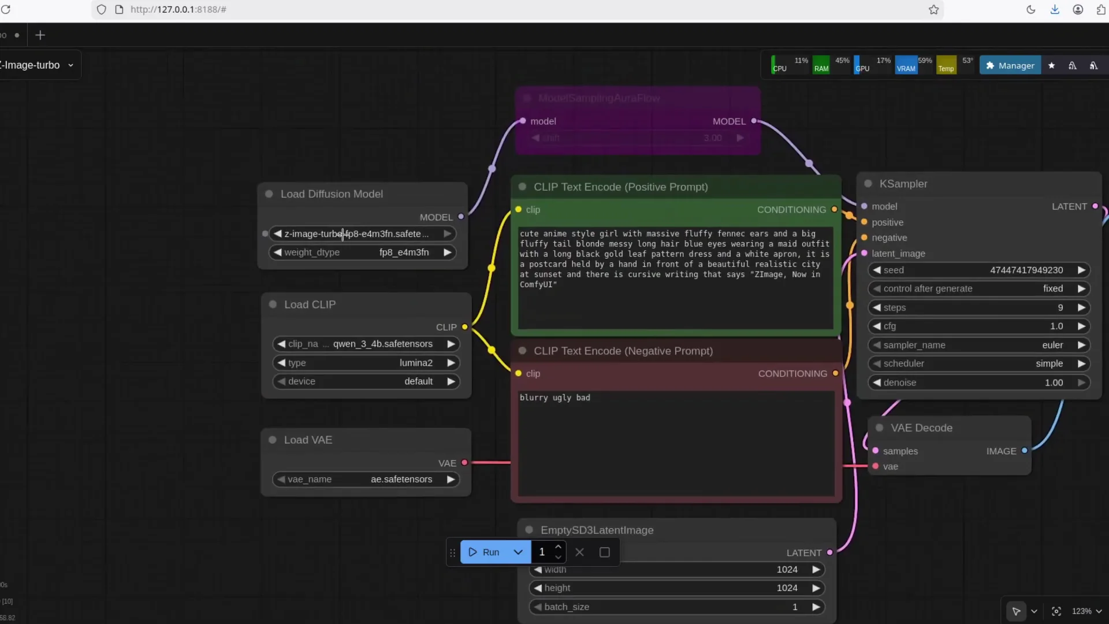1109x624 pixels.
Task: Adjust the shift slider in ModelSamplingAuraFlow
Action: click(635, 138)
